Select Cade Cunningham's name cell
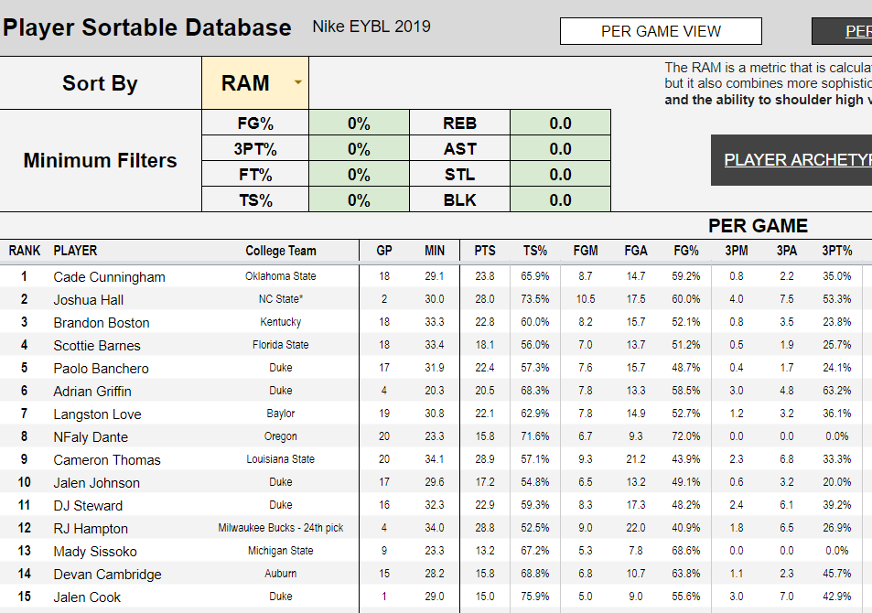 pyautogui.click(x=109, y=277)
